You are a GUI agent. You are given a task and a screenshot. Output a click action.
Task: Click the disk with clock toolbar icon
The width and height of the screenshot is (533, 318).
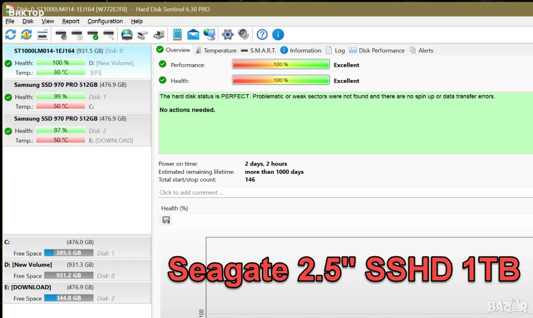point(77,35)
